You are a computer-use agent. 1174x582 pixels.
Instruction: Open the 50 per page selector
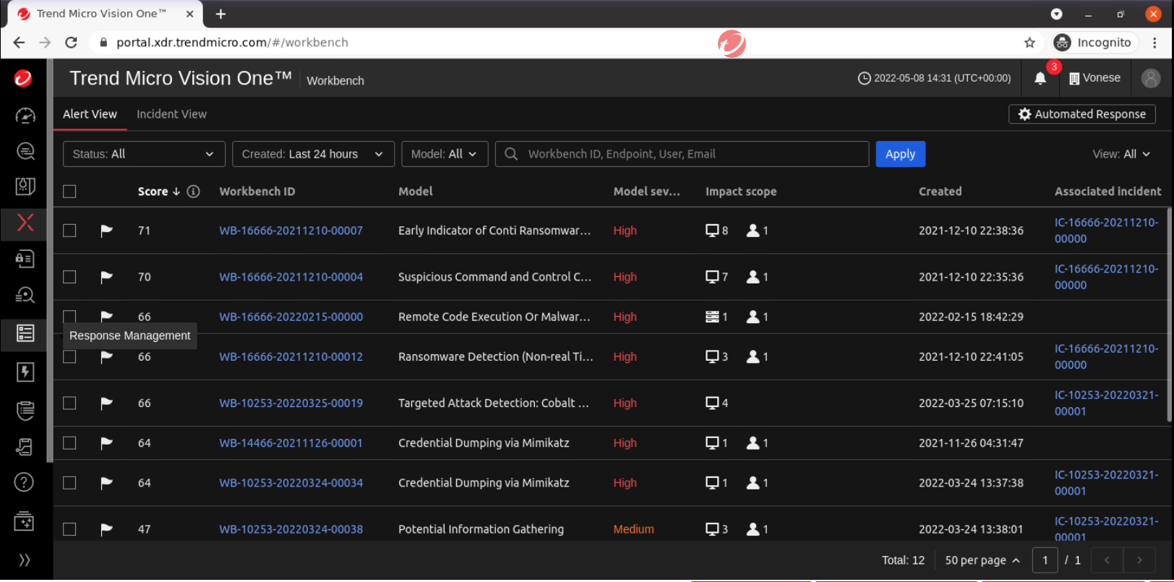coord(982,560)
